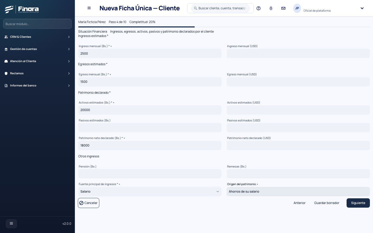Click the step progress bar
This screenshot has width=373, height=233.
click(224, 27)
